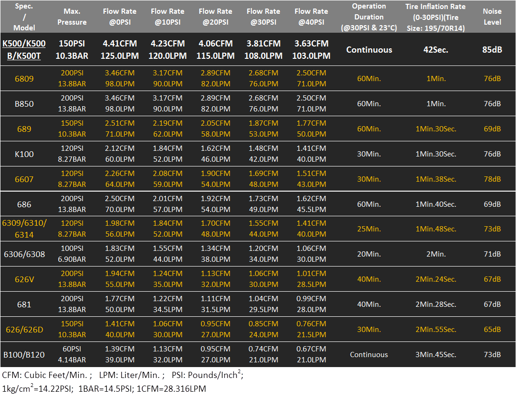Select the Tire Inflation Rate header

pyautogui.click(x=435, y=17)
